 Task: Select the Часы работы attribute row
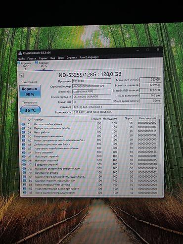(89, 132)
